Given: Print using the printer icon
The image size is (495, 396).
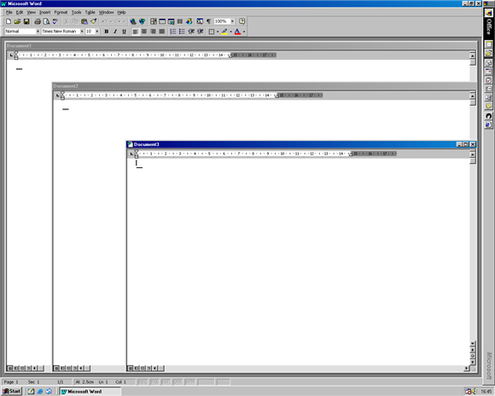Looking at the screenshot, I should [x=38, y=21].
